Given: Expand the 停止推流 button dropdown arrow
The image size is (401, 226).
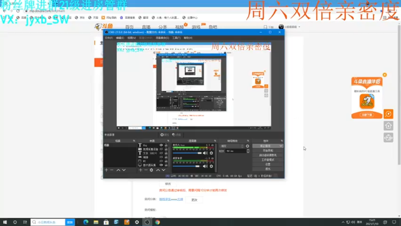Looking at the screenshot, I should coord(281,146).
